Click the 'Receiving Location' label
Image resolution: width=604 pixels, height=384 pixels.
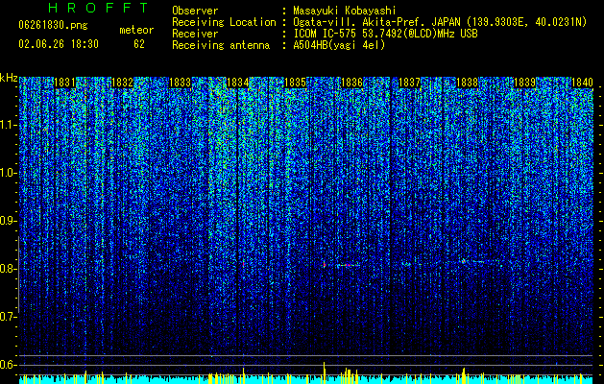tap(224, 22)
